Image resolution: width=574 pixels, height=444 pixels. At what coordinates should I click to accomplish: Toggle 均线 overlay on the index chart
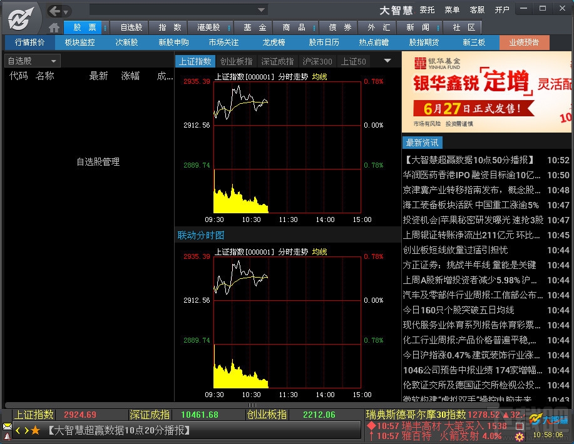point(320,76)
